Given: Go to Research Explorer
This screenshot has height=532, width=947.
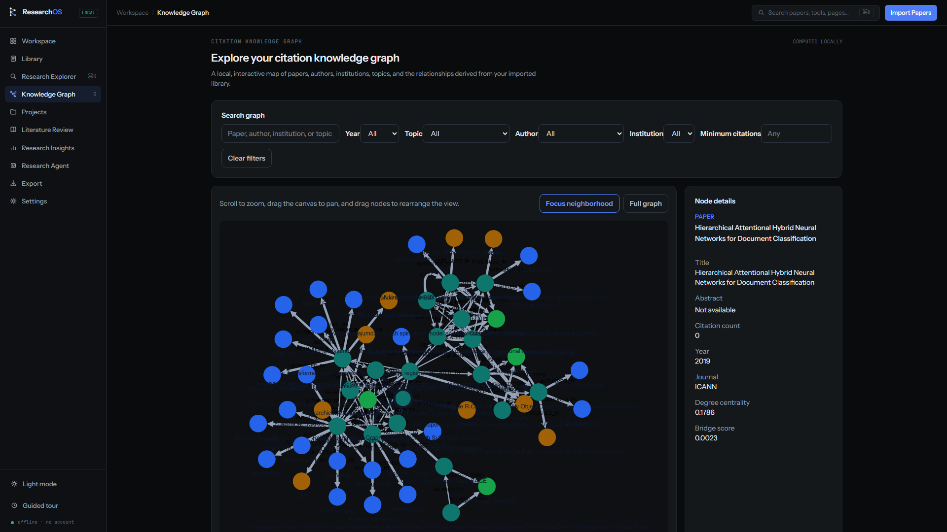Looking at the screenshot, I should (53, 76).
